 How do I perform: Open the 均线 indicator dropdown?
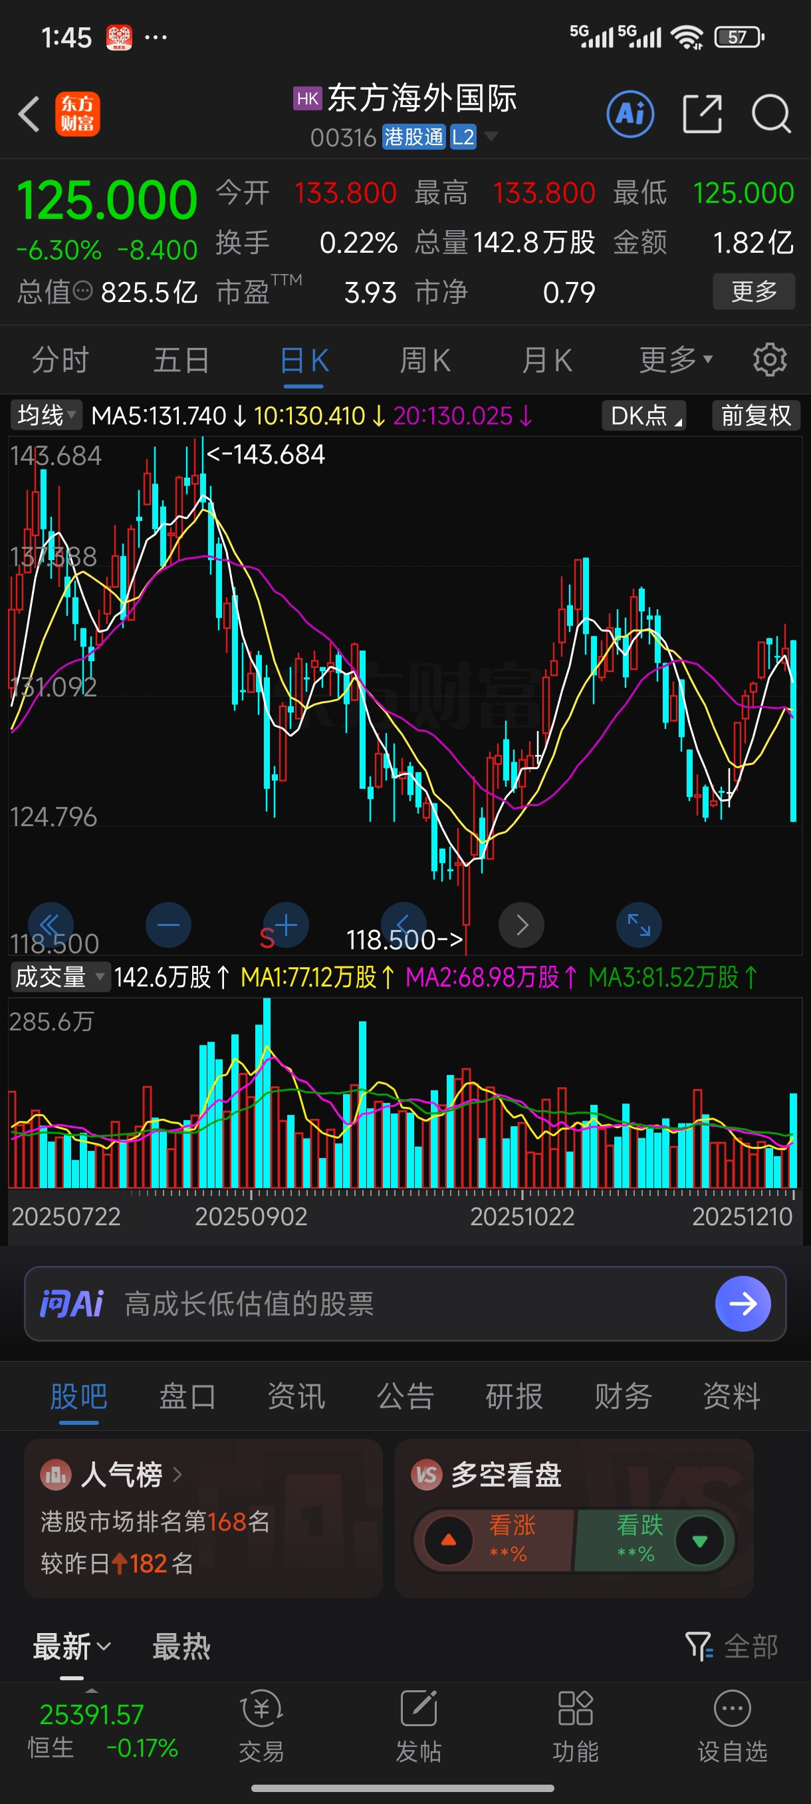tap(46, 415)
